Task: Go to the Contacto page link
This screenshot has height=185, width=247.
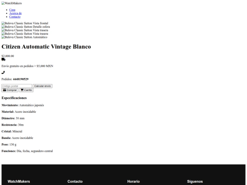Action: point(15,17)
